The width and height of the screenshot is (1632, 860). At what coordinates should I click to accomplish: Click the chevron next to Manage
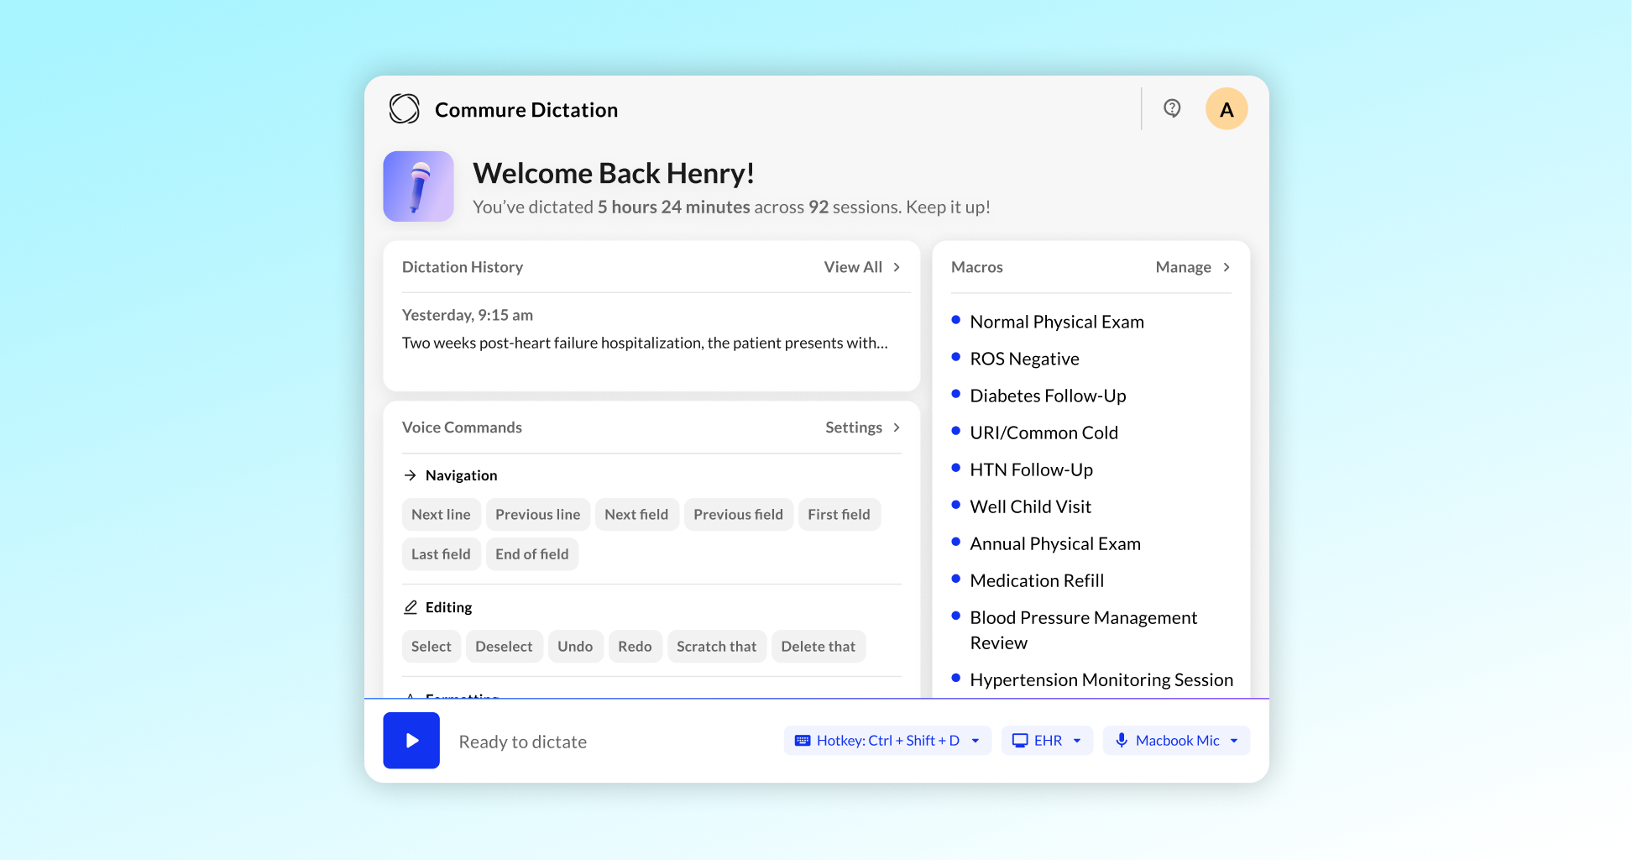1227,267
